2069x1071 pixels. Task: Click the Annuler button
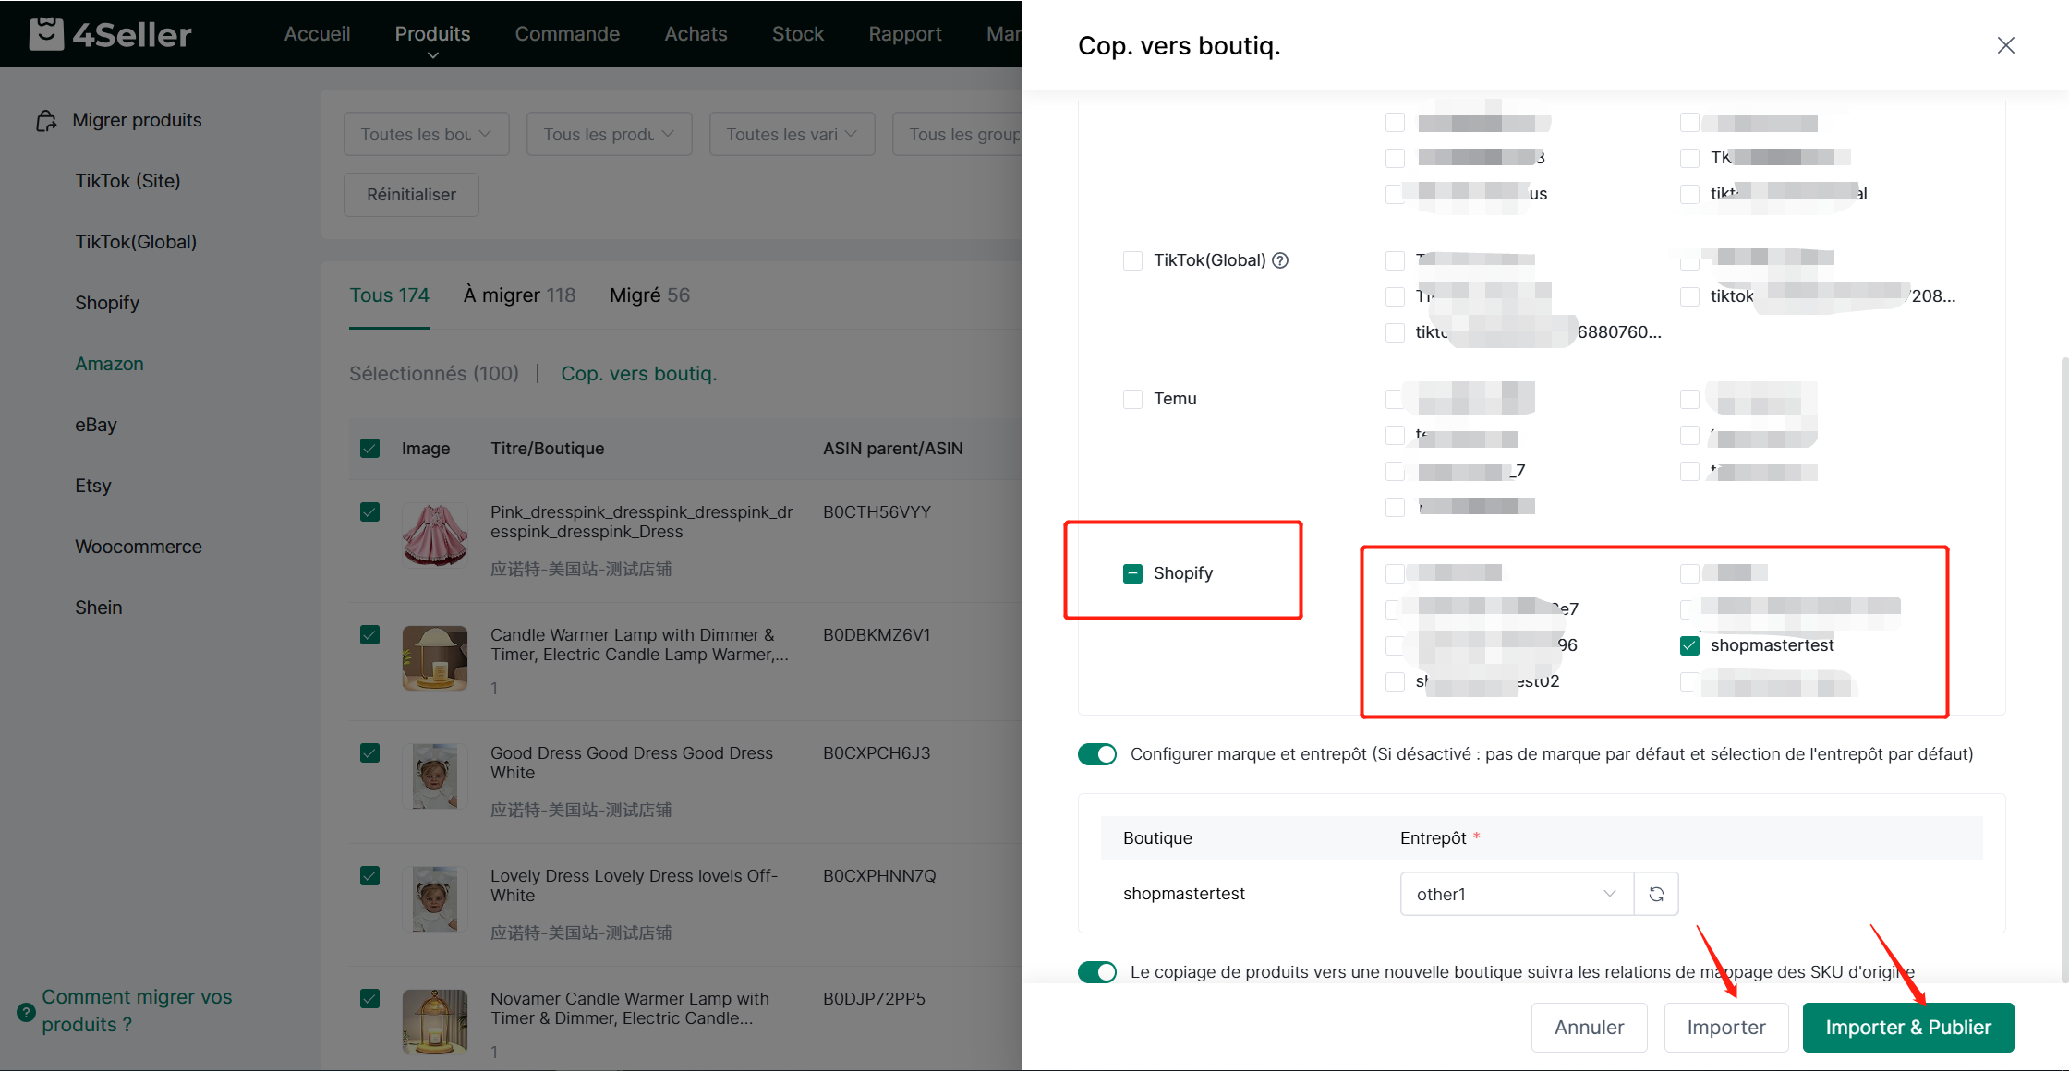pyautogui.click(x=1589, y=1028)
